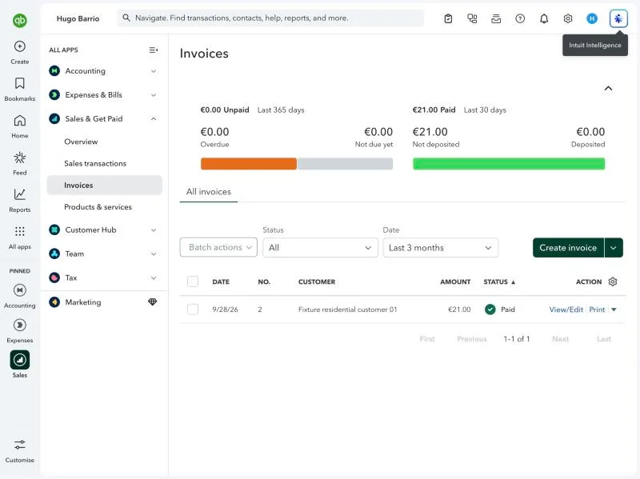
Task: Open the Status filter dropdown
Action: click(x=321, y=248)
